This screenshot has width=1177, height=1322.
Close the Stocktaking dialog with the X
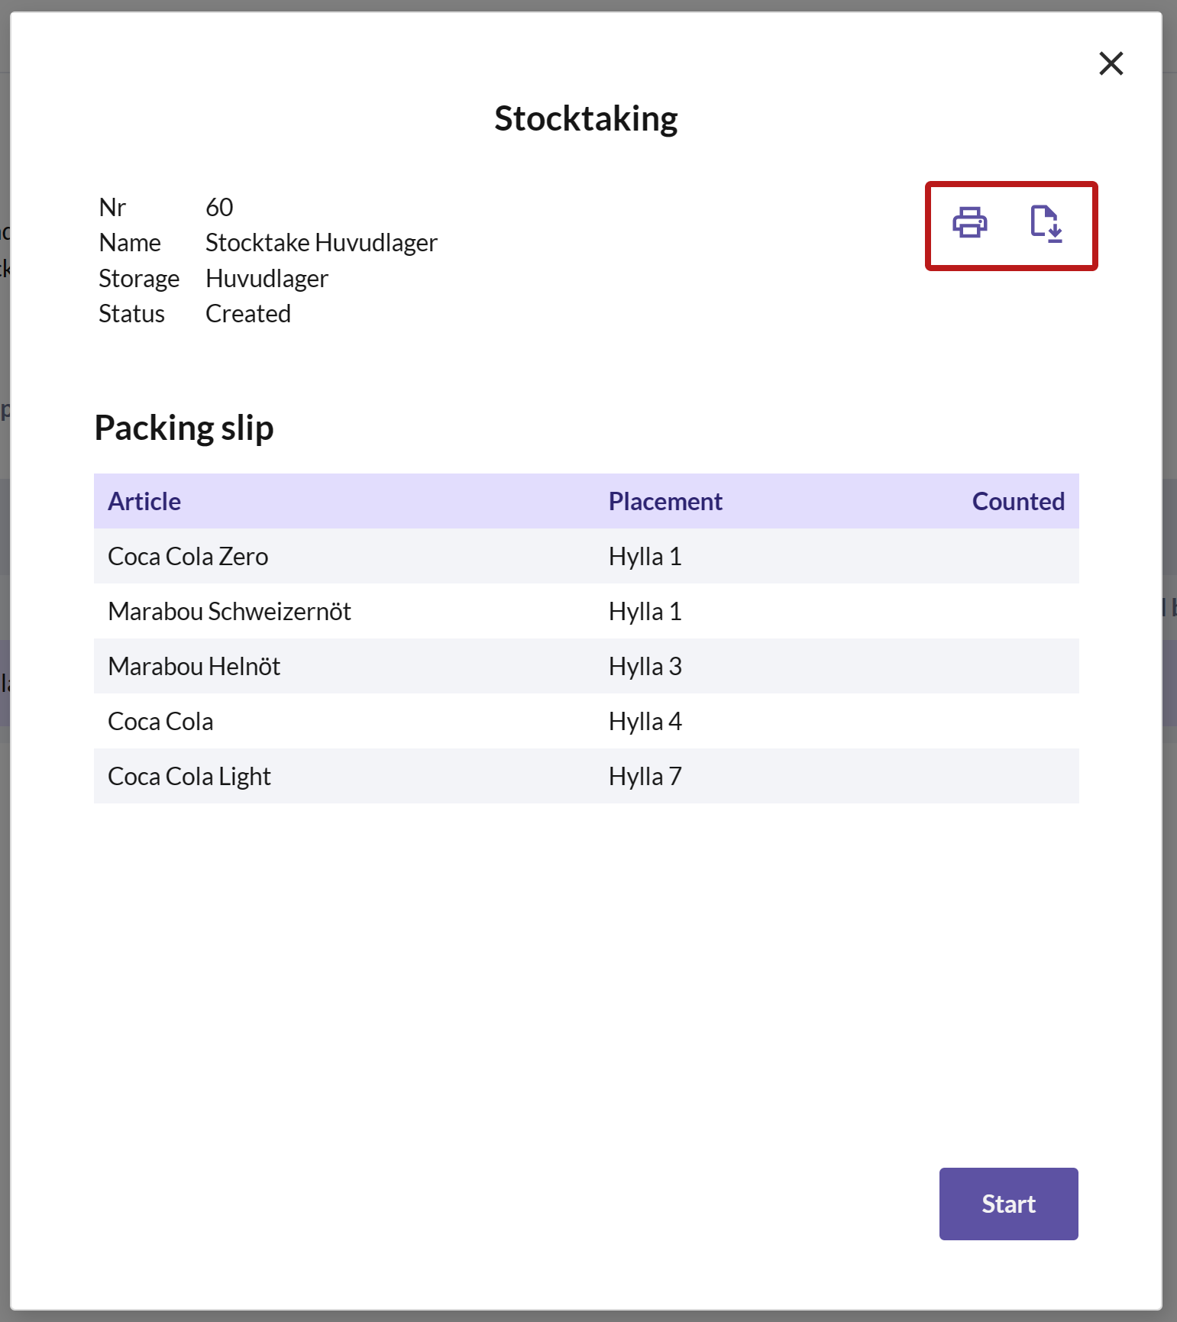1111,63
